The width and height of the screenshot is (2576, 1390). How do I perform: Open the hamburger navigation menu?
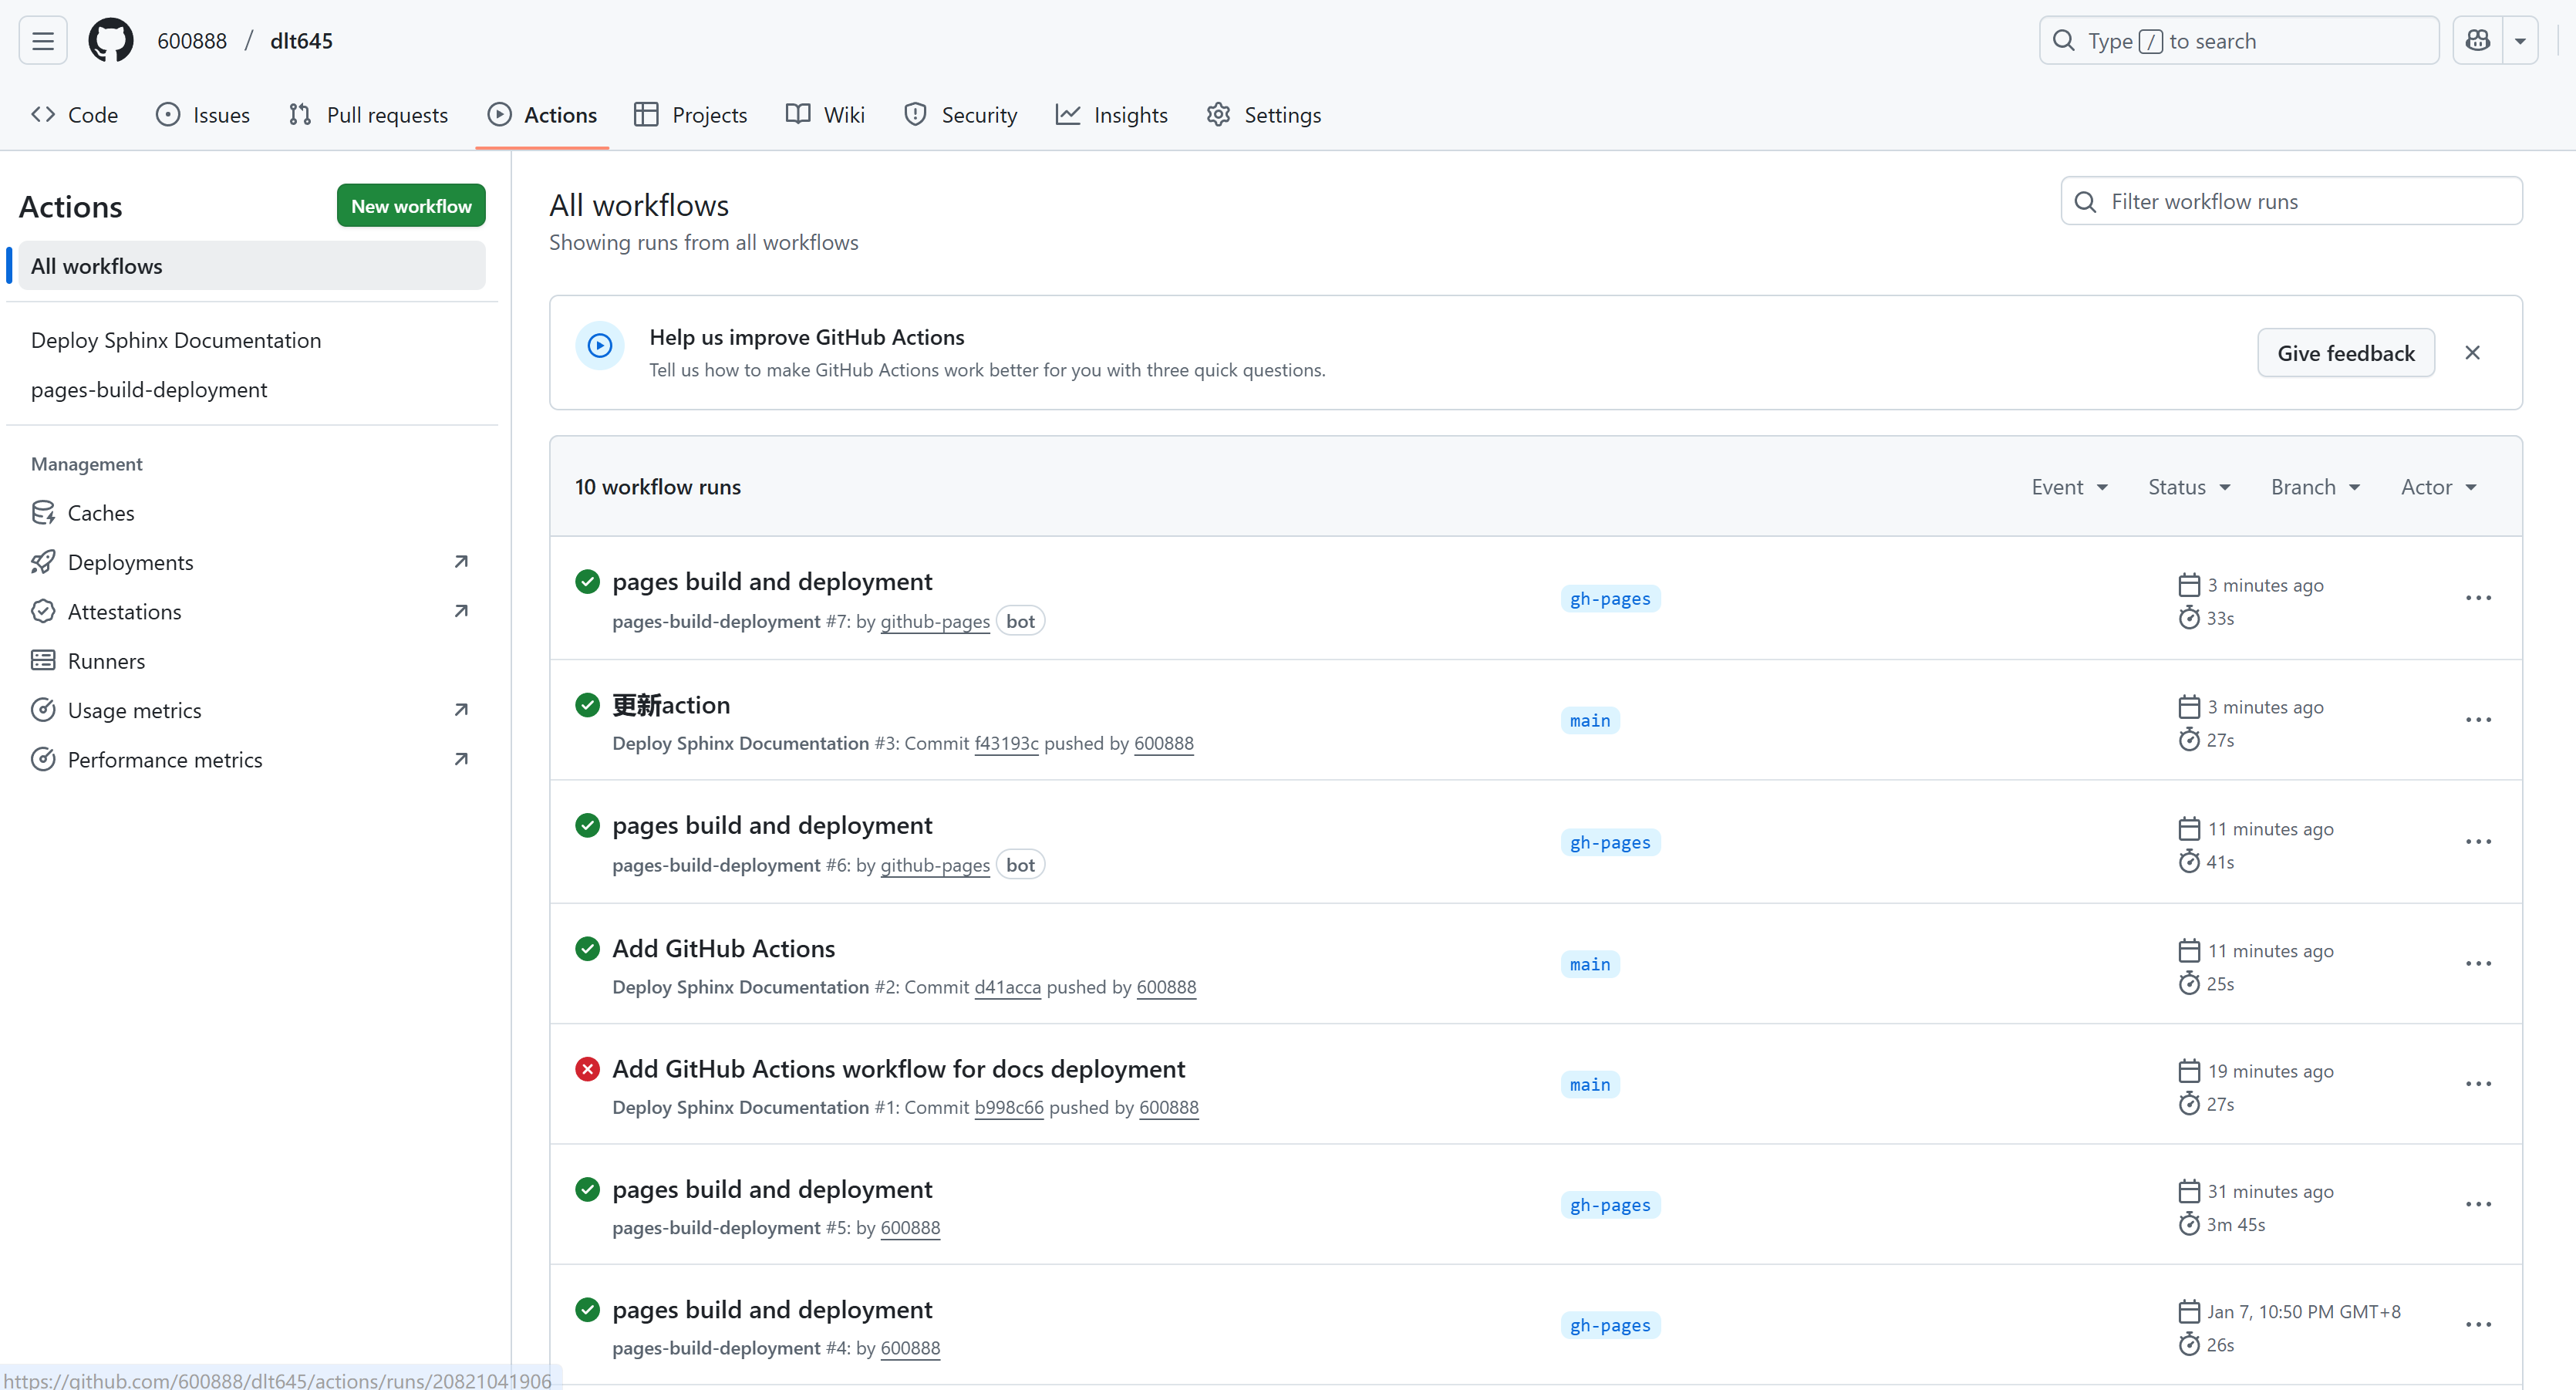pyautogui.click(x=42, y=41)
